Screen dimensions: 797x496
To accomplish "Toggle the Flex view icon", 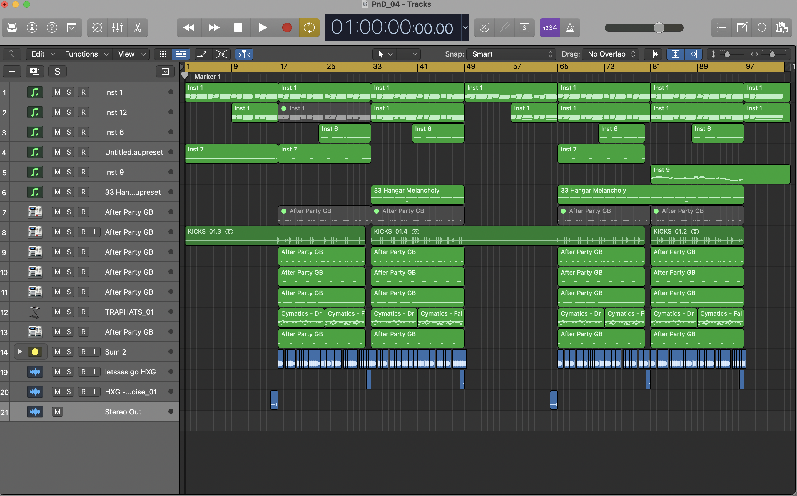I will coord(221,54).
